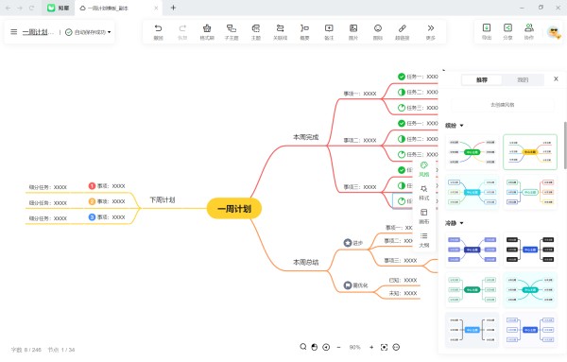Zoom out with the minus button
The height and width of the screenshot is (362, 567).
[339, 347]
